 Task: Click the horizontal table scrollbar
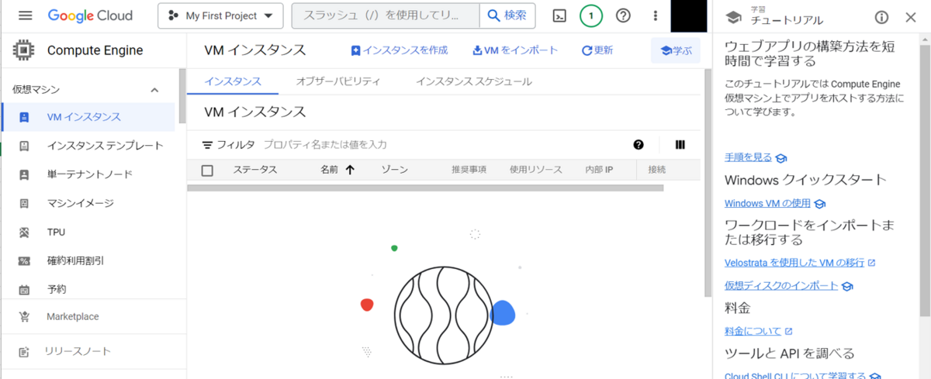(425, 188)
